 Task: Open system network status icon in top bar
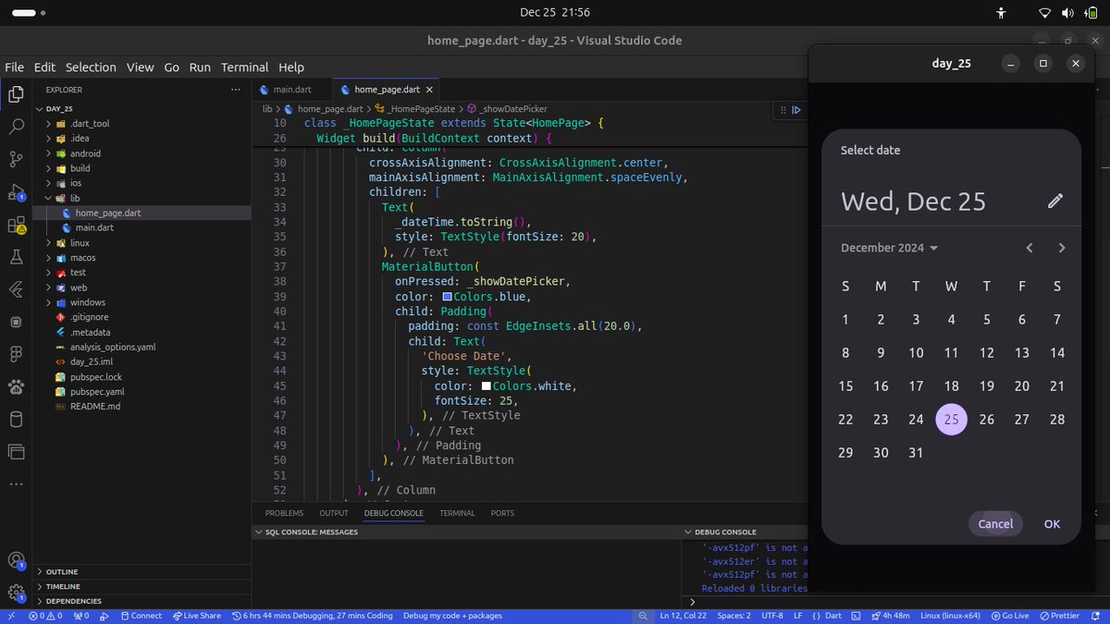[x=1045, y=13]
